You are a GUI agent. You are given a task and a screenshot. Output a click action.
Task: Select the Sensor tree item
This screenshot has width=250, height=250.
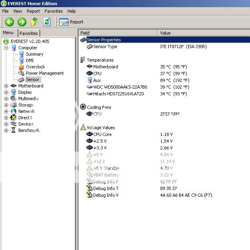coord(33,79)
